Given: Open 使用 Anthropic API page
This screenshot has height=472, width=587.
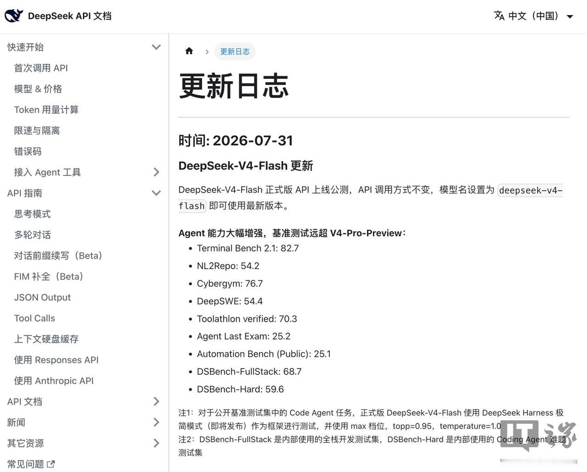Looking at the screenshot, I should [x=54, y=381].
